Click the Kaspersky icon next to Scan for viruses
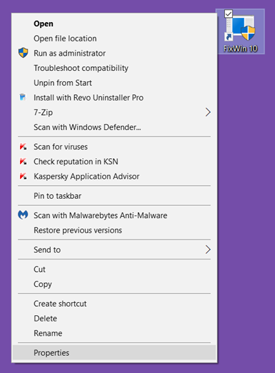Screen dimensions: 275x373 [x=23, y=147]
